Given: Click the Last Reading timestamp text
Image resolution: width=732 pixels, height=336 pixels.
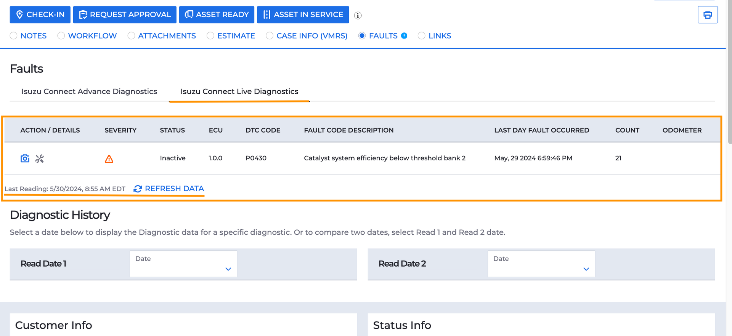Looking at the screenshot, I should tap(65, 189).
